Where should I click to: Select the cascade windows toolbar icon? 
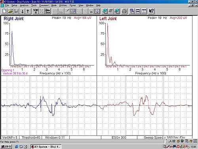[132, 11]
